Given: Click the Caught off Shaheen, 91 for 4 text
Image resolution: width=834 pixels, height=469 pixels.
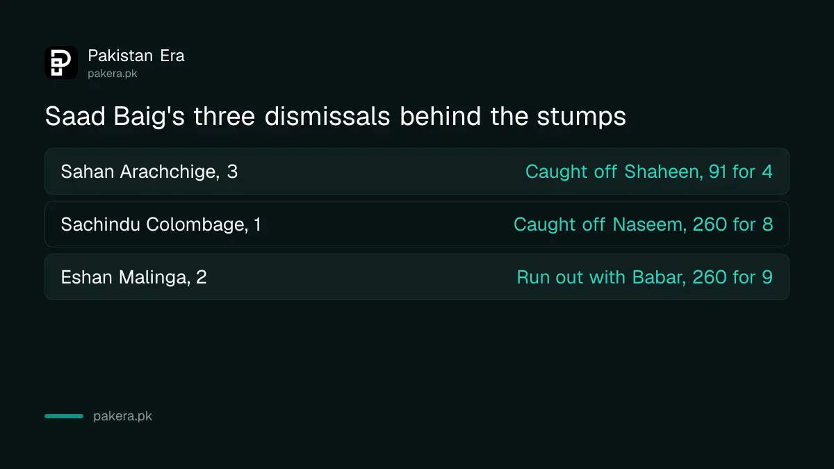Looking at the screenshot, I should click(649, 172).
